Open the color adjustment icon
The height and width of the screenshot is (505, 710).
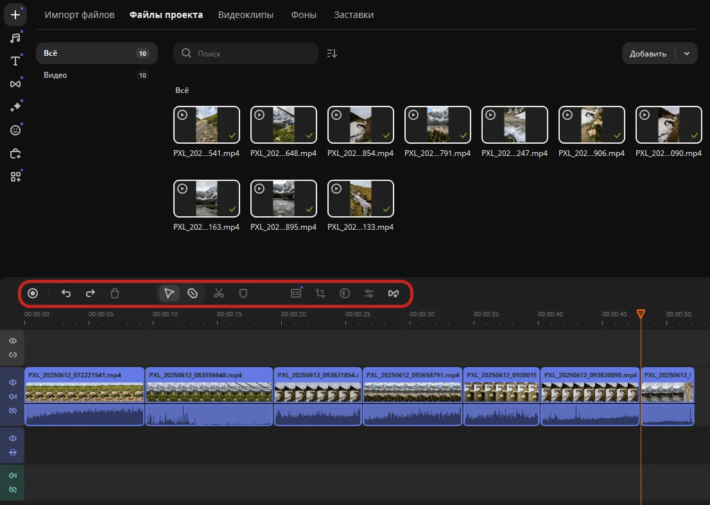345,293
